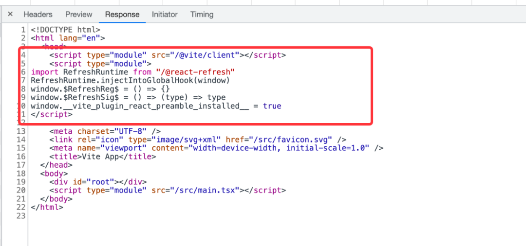Select the Response tab

click(x=122, y=15)
